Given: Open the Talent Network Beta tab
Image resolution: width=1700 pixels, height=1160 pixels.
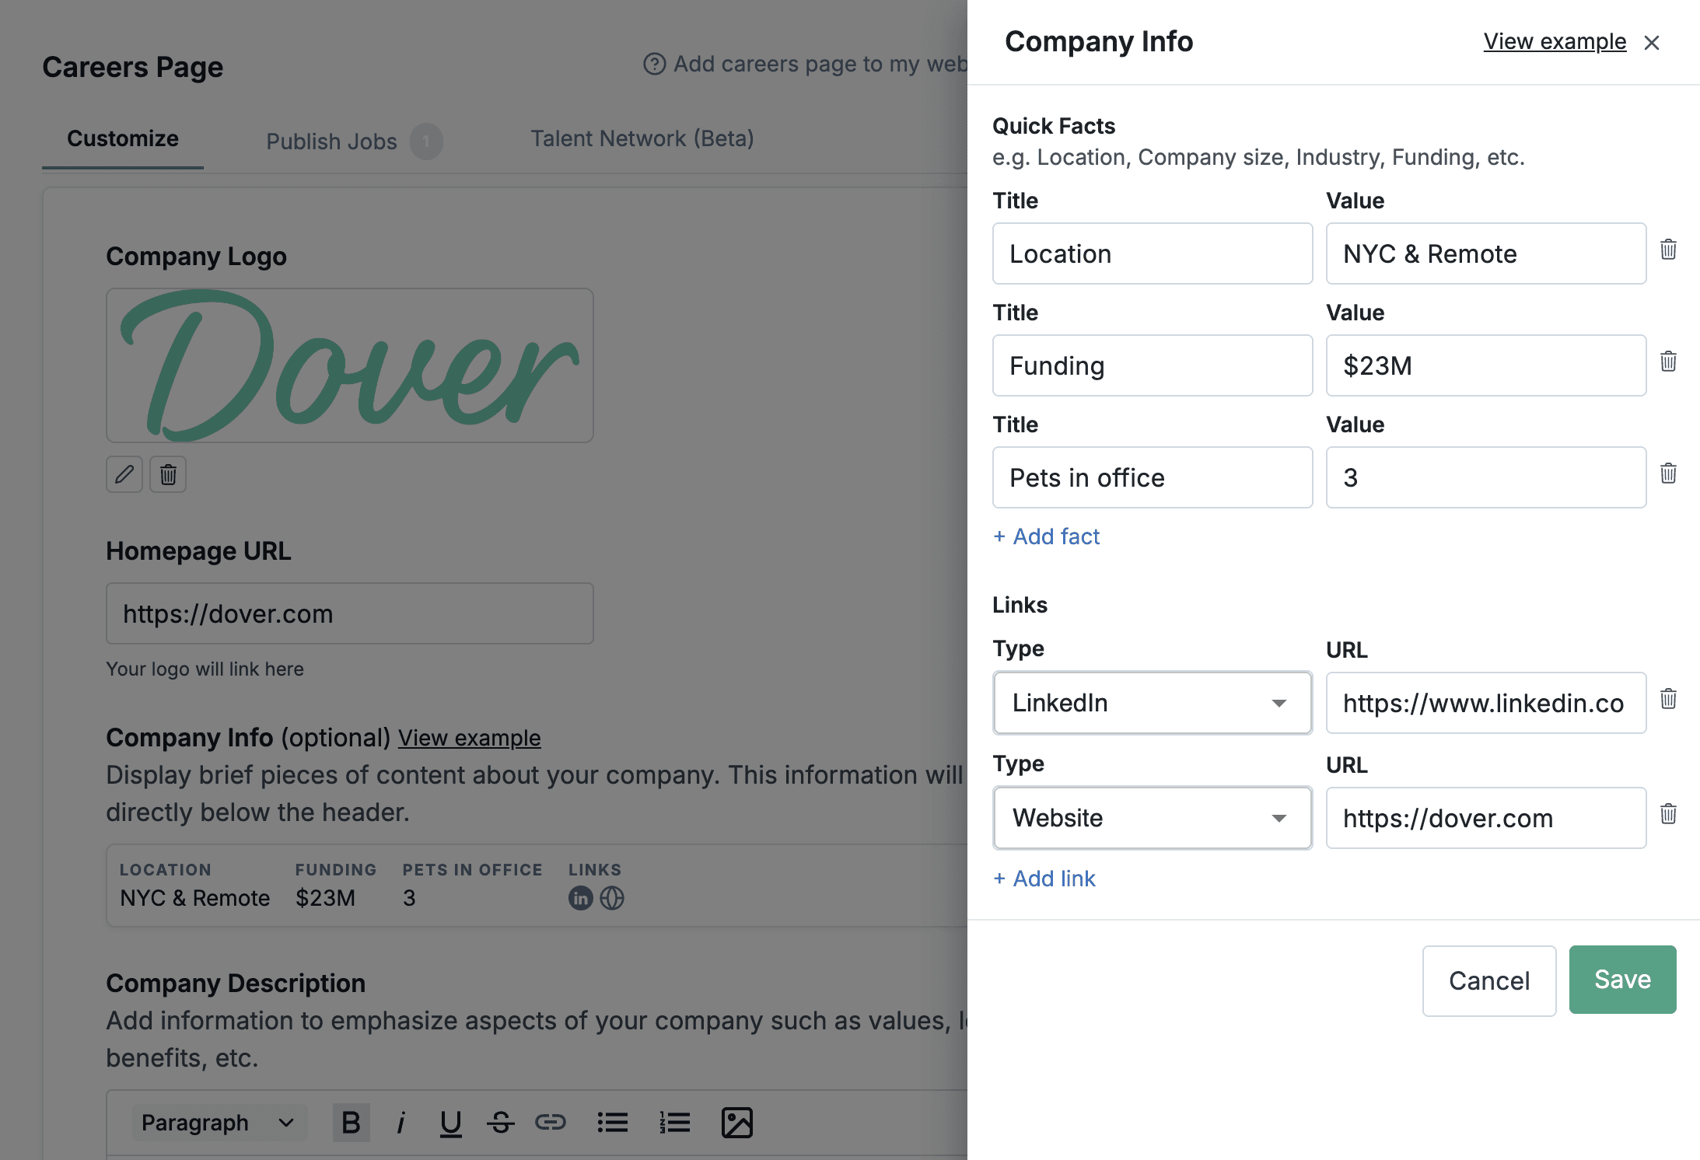Looking at the screenshot, I should point(642,138).
